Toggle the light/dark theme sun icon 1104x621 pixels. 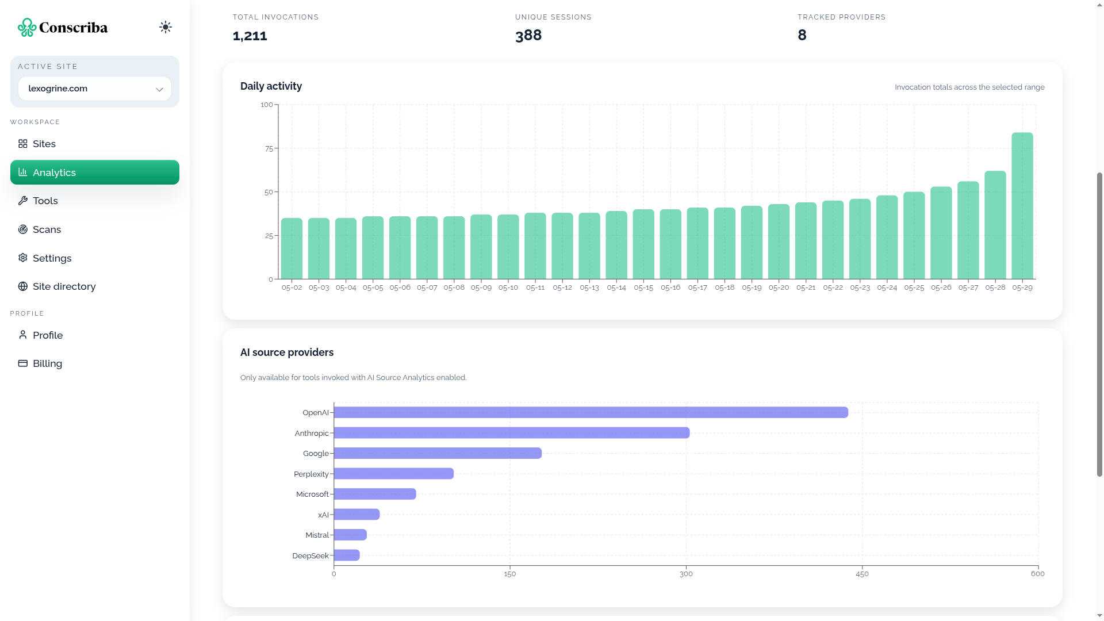pyautogui.click(x=166, y=27)
